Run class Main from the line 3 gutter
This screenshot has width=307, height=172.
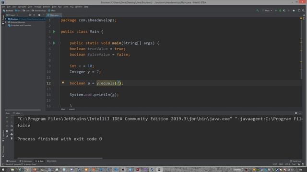tap(54, 32)
